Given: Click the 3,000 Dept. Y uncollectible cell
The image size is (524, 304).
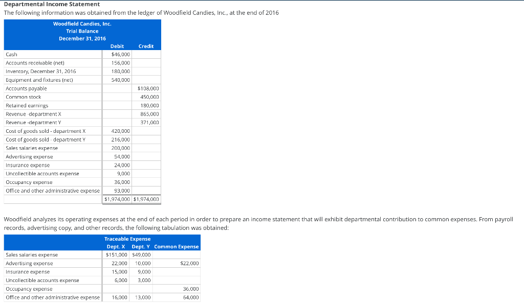Looking at the screenshot, I should click(144, 280).
